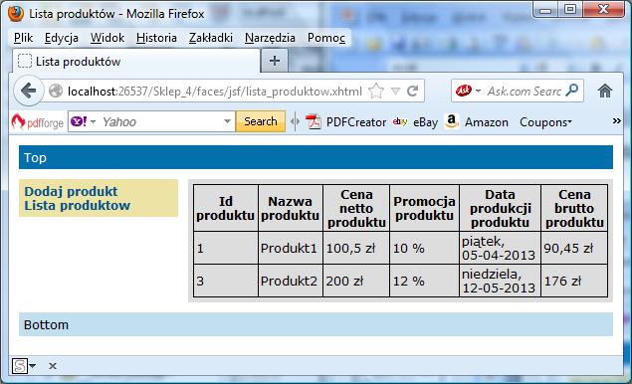Open PDFCreator from the toolbar

click(345, 121)
